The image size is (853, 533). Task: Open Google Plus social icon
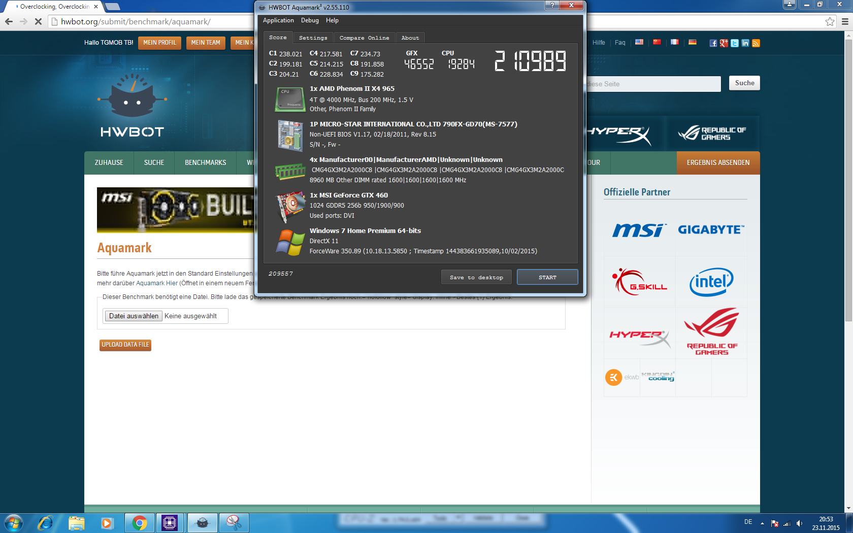[724, 43]
